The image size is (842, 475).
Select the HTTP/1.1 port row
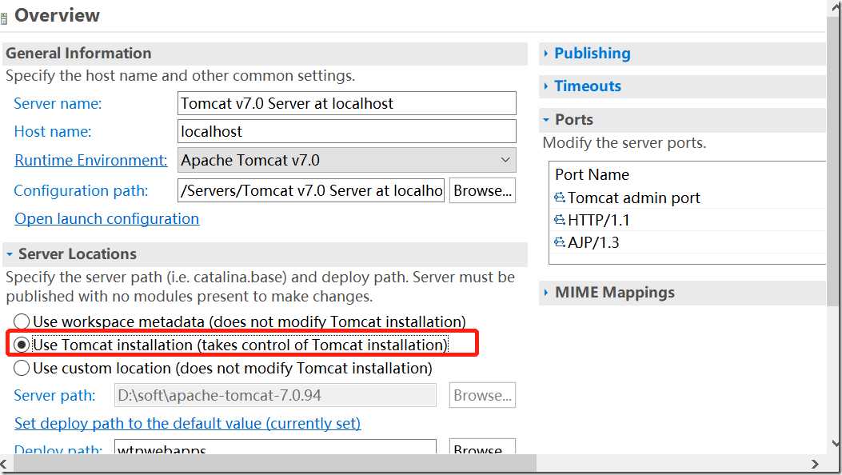click(689, 220)
